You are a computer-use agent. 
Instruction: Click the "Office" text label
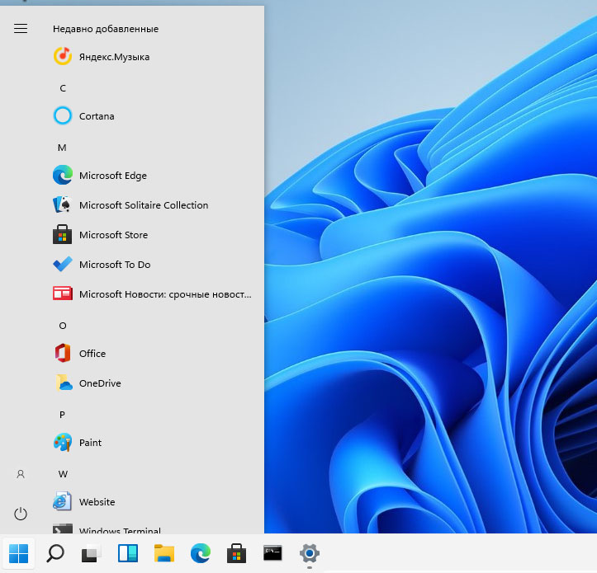coord(92,354)
